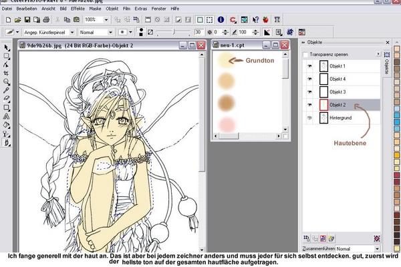Click the diagonal black-white icon in property bar
Image resolution: width=401 pixels, height=267 pixels.
click(267, 32)
